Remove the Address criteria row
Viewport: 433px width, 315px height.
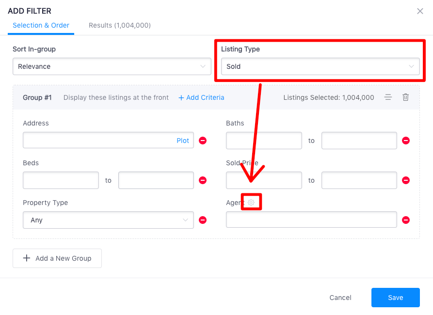(203, 141)
